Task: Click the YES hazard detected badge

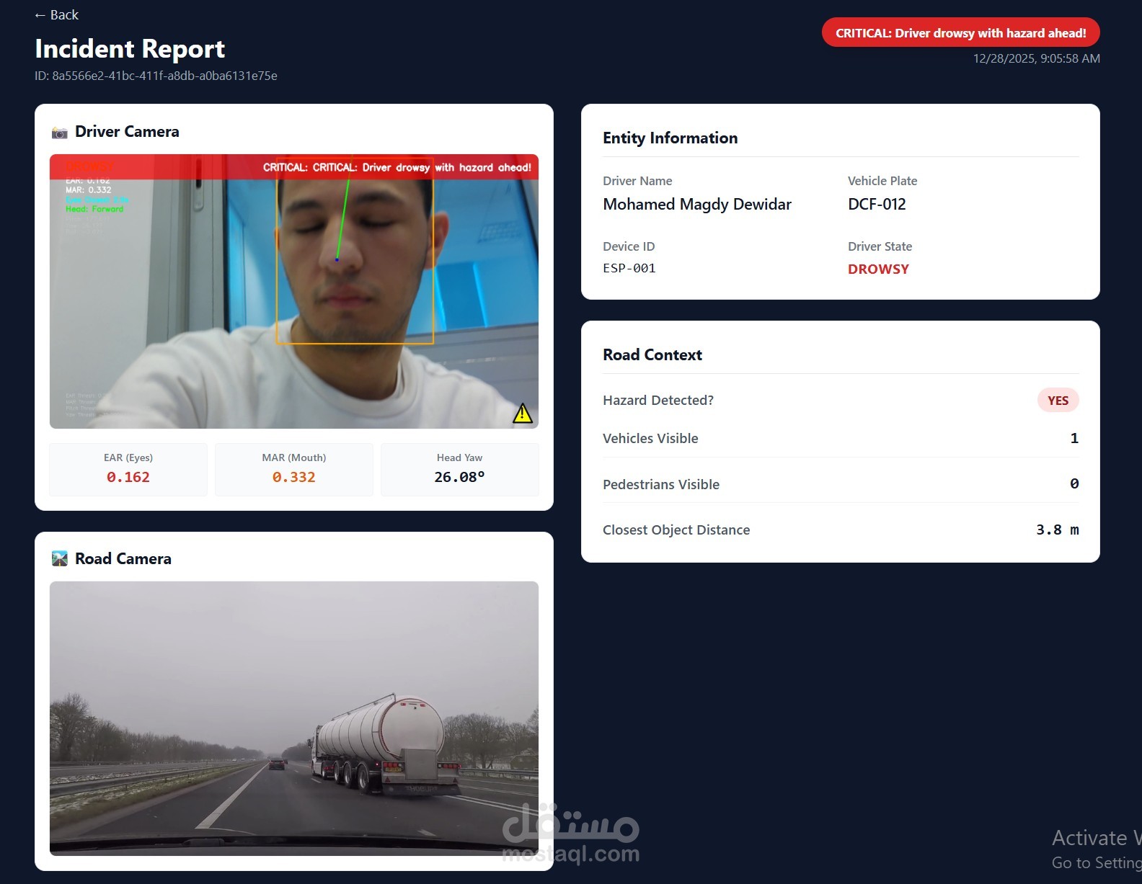Action: click(1058, 401)
